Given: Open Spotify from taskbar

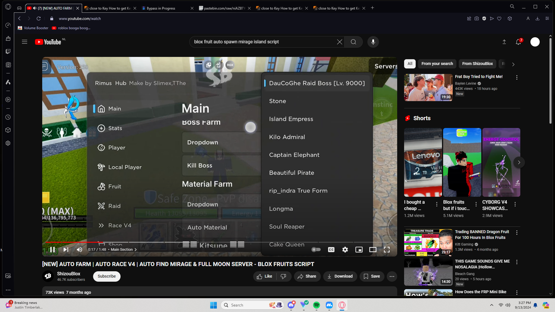Looking at the screenshot, I should [317, 305].
